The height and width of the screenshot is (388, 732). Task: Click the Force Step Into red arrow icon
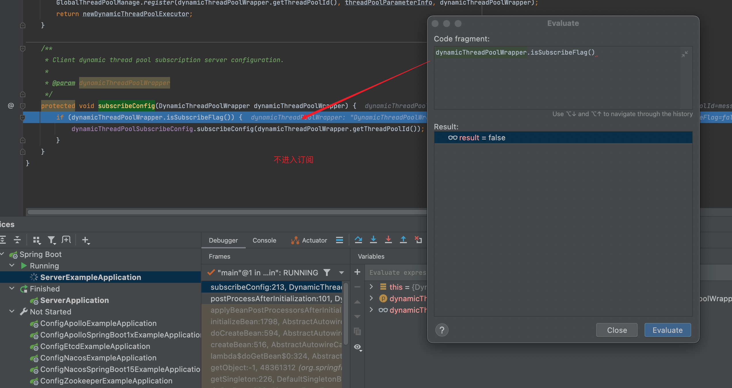388,240
